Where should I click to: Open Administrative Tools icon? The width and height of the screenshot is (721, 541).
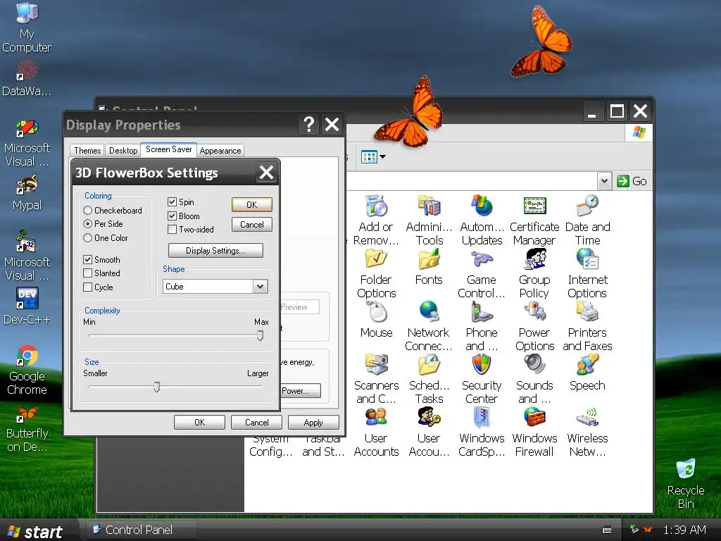click(x=429, y=205)
